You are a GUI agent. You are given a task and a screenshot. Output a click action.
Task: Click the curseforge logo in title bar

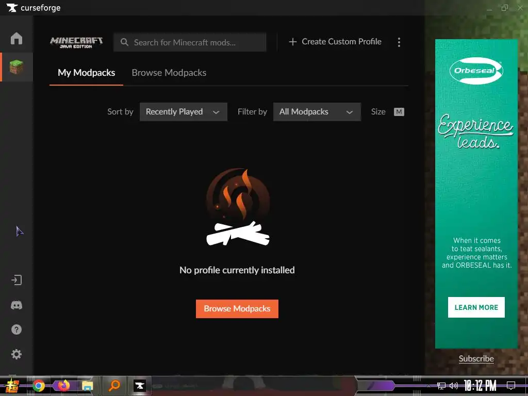[34, 8]
